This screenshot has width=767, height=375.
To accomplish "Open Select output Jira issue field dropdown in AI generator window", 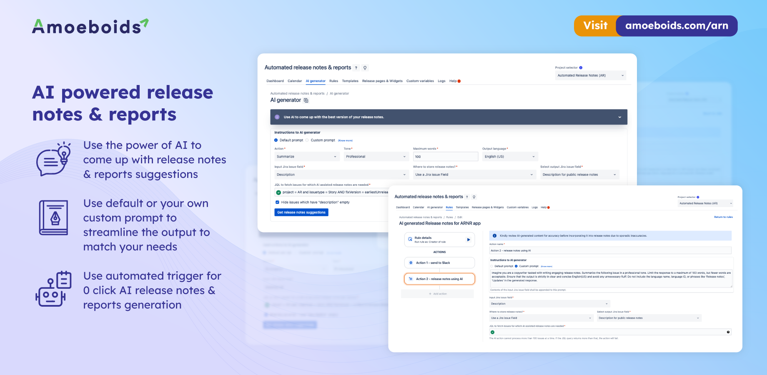I will click(580, 175).
